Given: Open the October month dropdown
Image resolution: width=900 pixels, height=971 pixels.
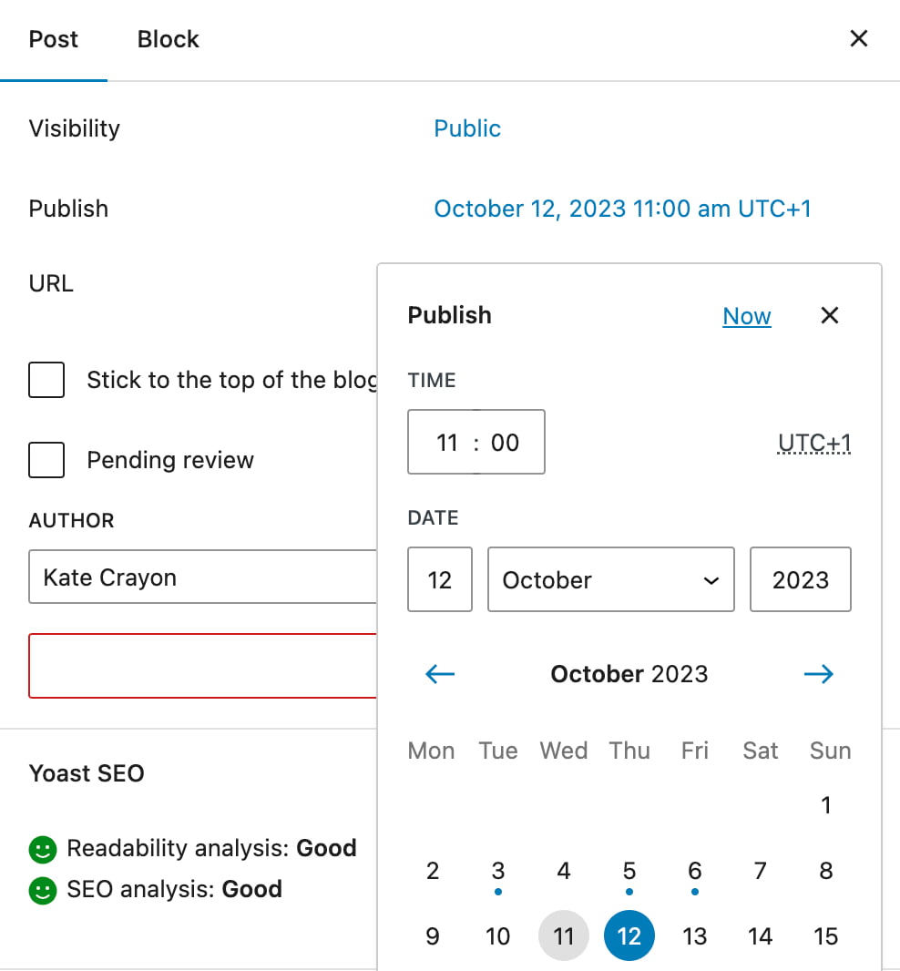Looking at the screenshot, I should pos(610,579).
